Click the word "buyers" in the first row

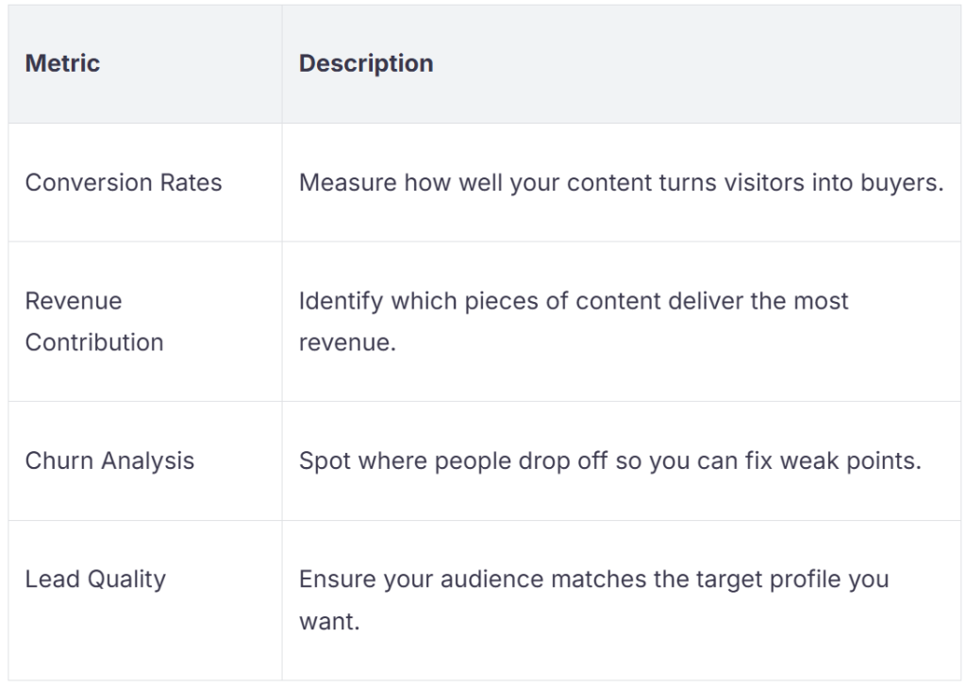point(907,182)
